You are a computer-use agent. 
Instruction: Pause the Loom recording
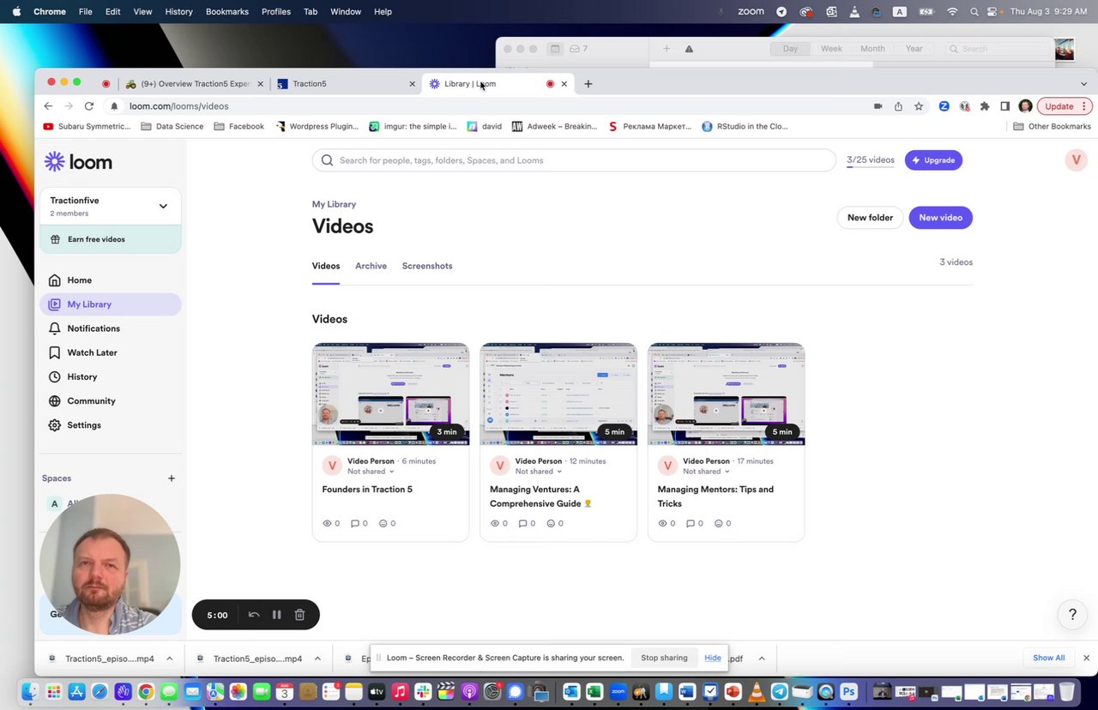[276, 615]
